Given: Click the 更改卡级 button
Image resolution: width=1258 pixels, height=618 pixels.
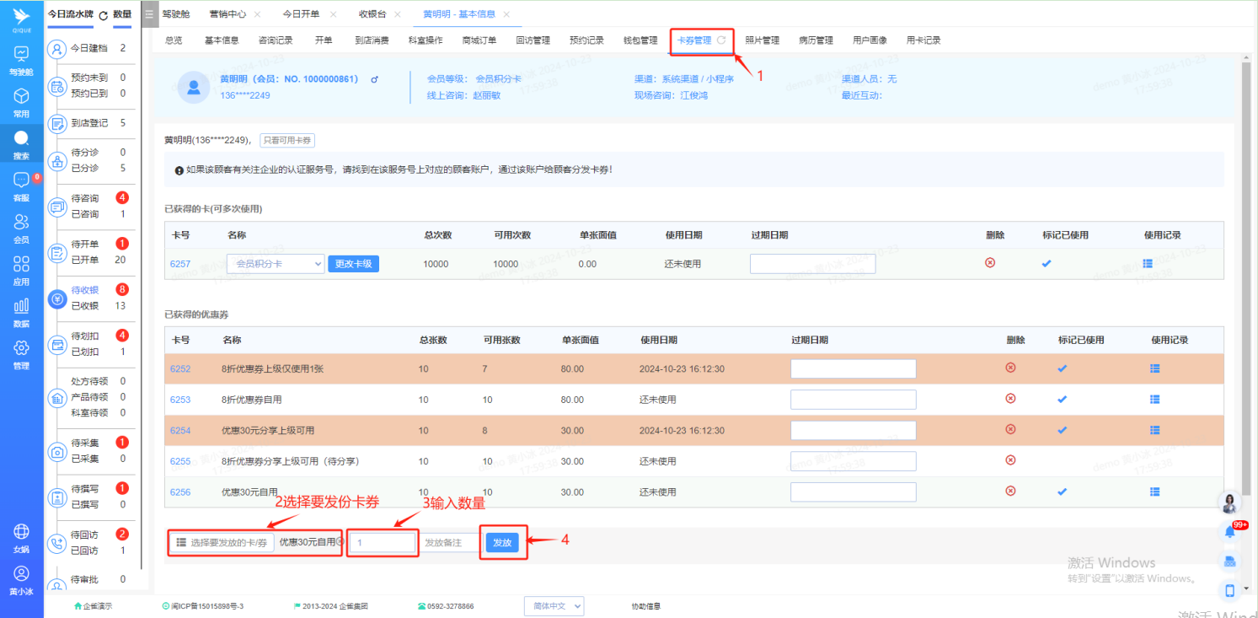Looking at the screenshot, I should (x=353, y=264).
